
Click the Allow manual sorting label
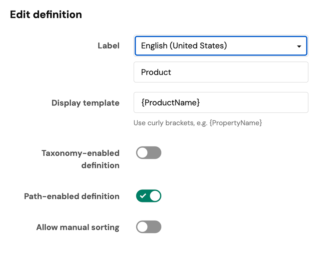coord(78,227)
